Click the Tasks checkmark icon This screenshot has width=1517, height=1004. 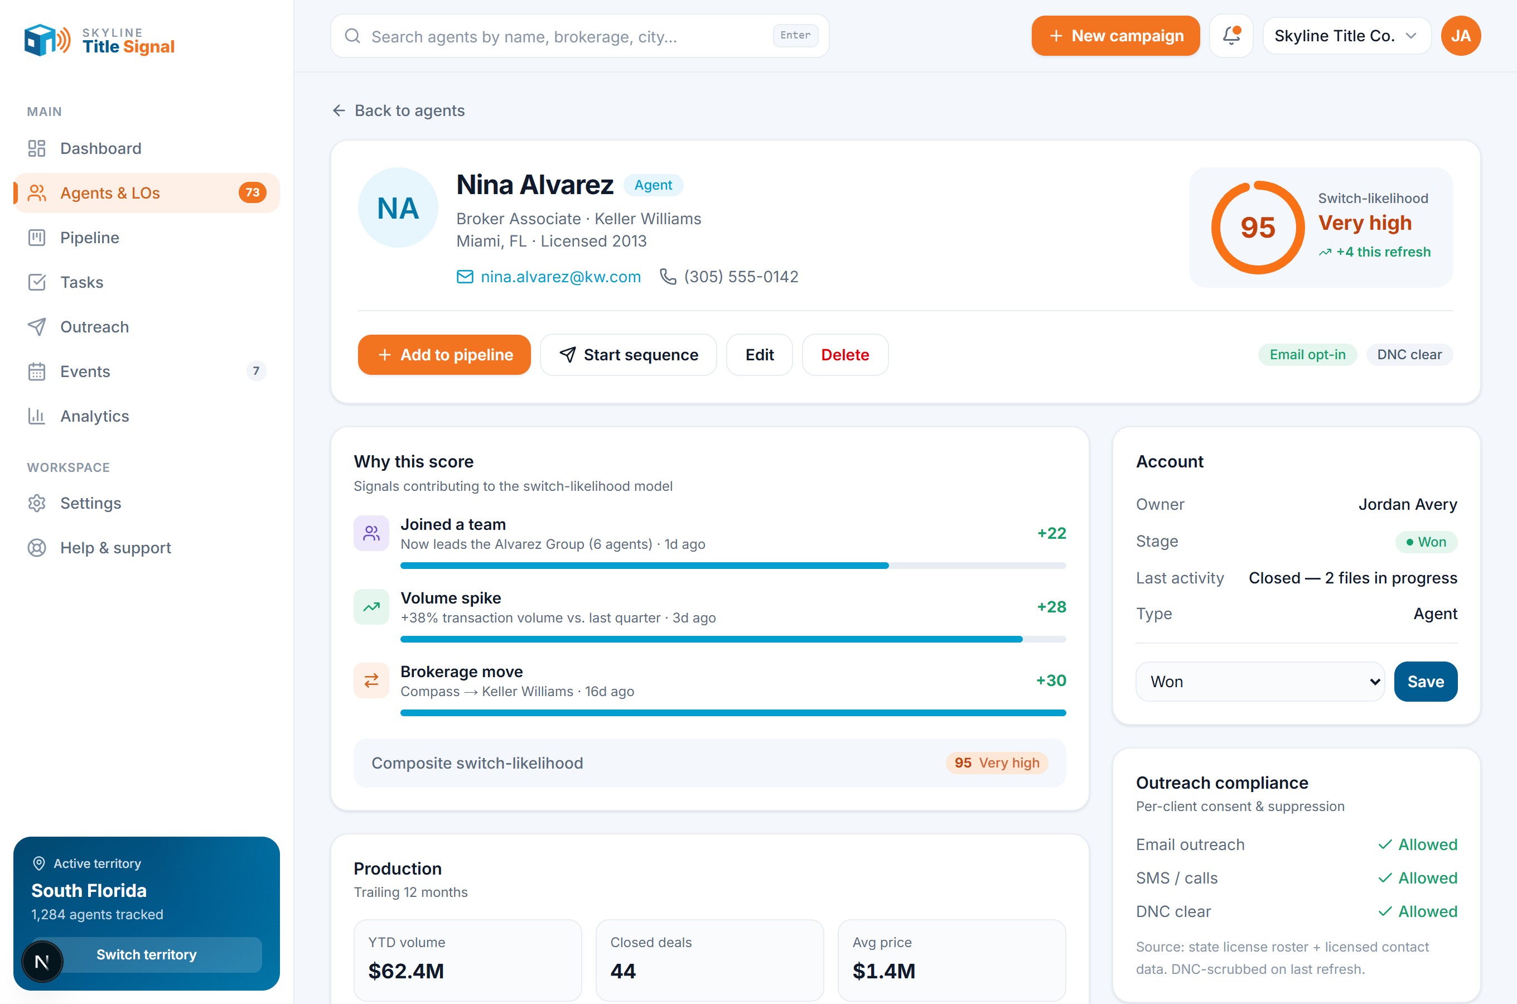point(36,282)
